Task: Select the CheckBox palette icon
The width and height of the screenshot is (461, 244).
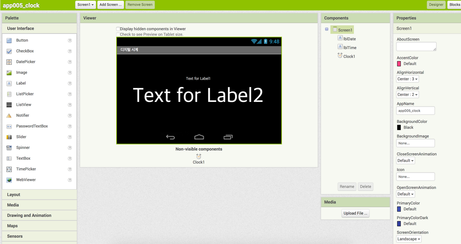Action: (9, 51)
